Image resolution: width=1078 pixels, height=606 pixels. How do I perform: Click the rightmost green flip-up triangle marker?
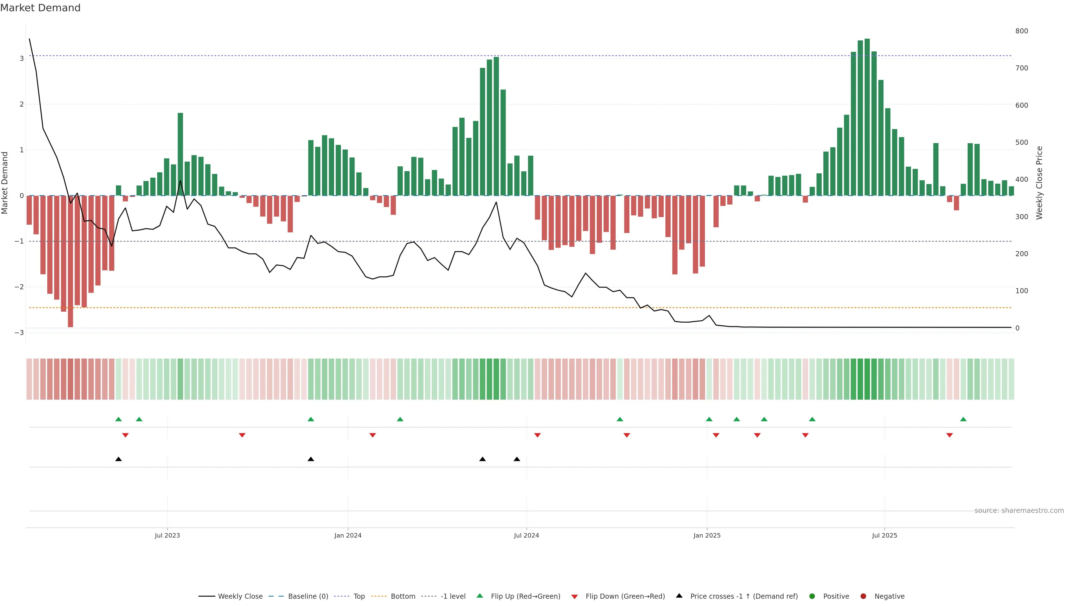(x=963, y=419)
